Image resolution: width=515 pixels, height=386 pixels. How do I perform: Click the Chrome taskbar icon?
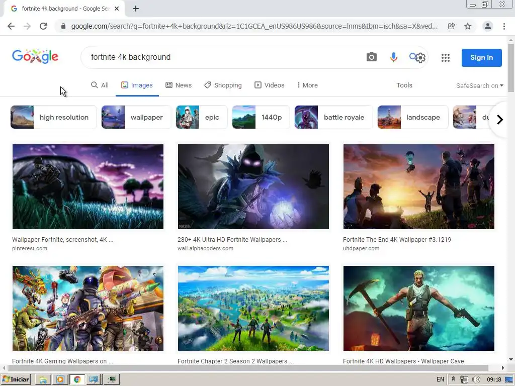point(77,379)
